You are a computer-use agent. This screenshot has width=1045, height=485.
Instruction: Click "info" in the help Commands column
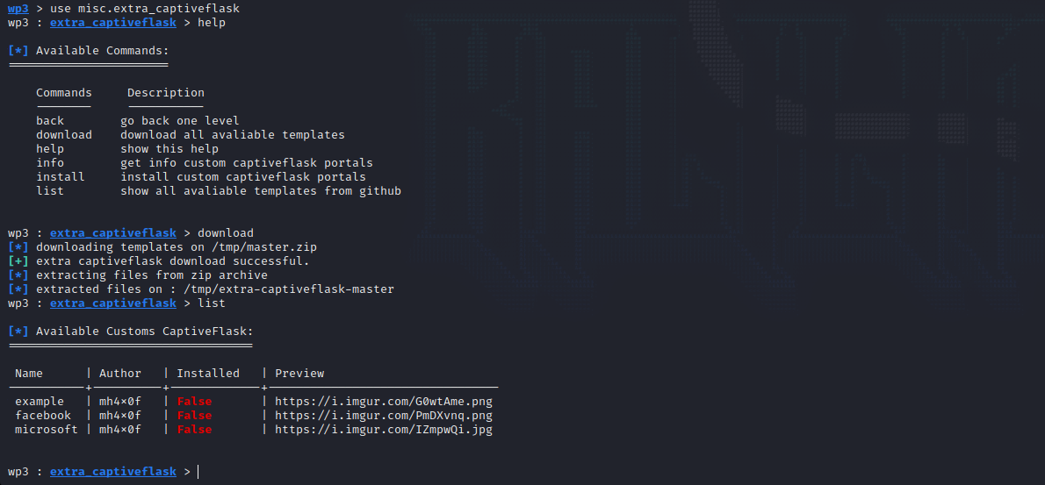[50, 163]
